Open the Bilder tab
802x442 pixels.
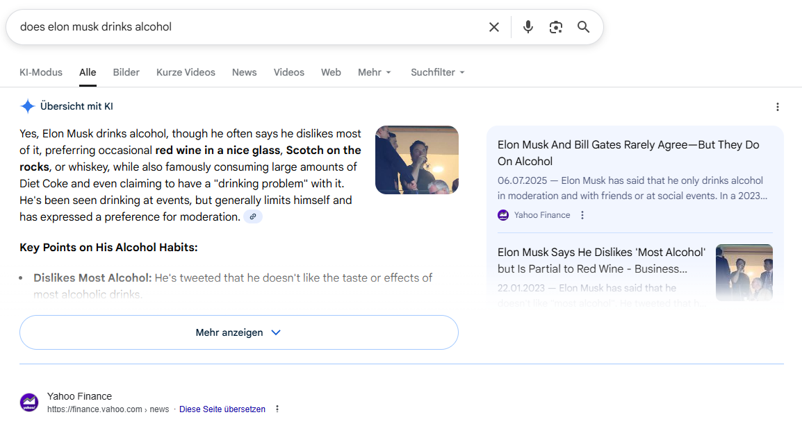tap(126, 72)
